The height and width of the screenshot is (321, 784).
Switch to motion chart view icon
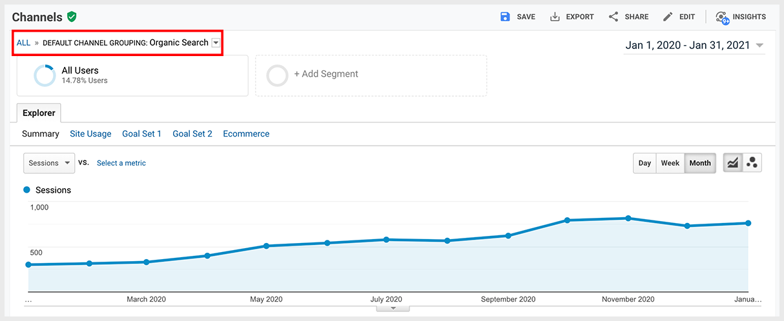752,163
